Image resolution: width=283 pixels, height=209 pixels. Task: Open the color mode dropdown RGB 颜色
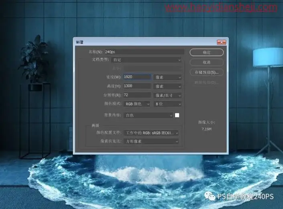pos(137,104)
